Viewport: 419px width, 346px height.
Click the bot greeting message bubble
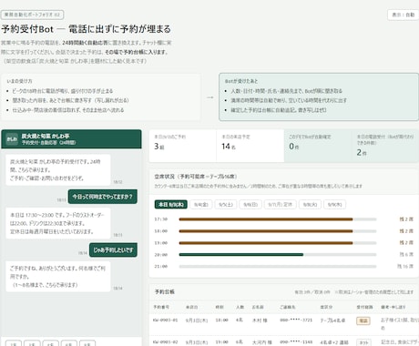[x=58, y=170]
